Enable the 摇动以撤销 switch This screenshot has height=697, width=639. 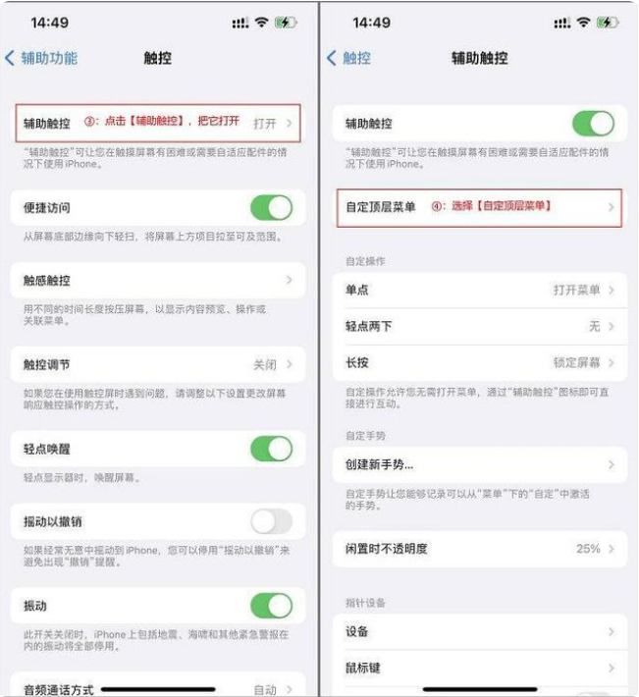point(272,521)
